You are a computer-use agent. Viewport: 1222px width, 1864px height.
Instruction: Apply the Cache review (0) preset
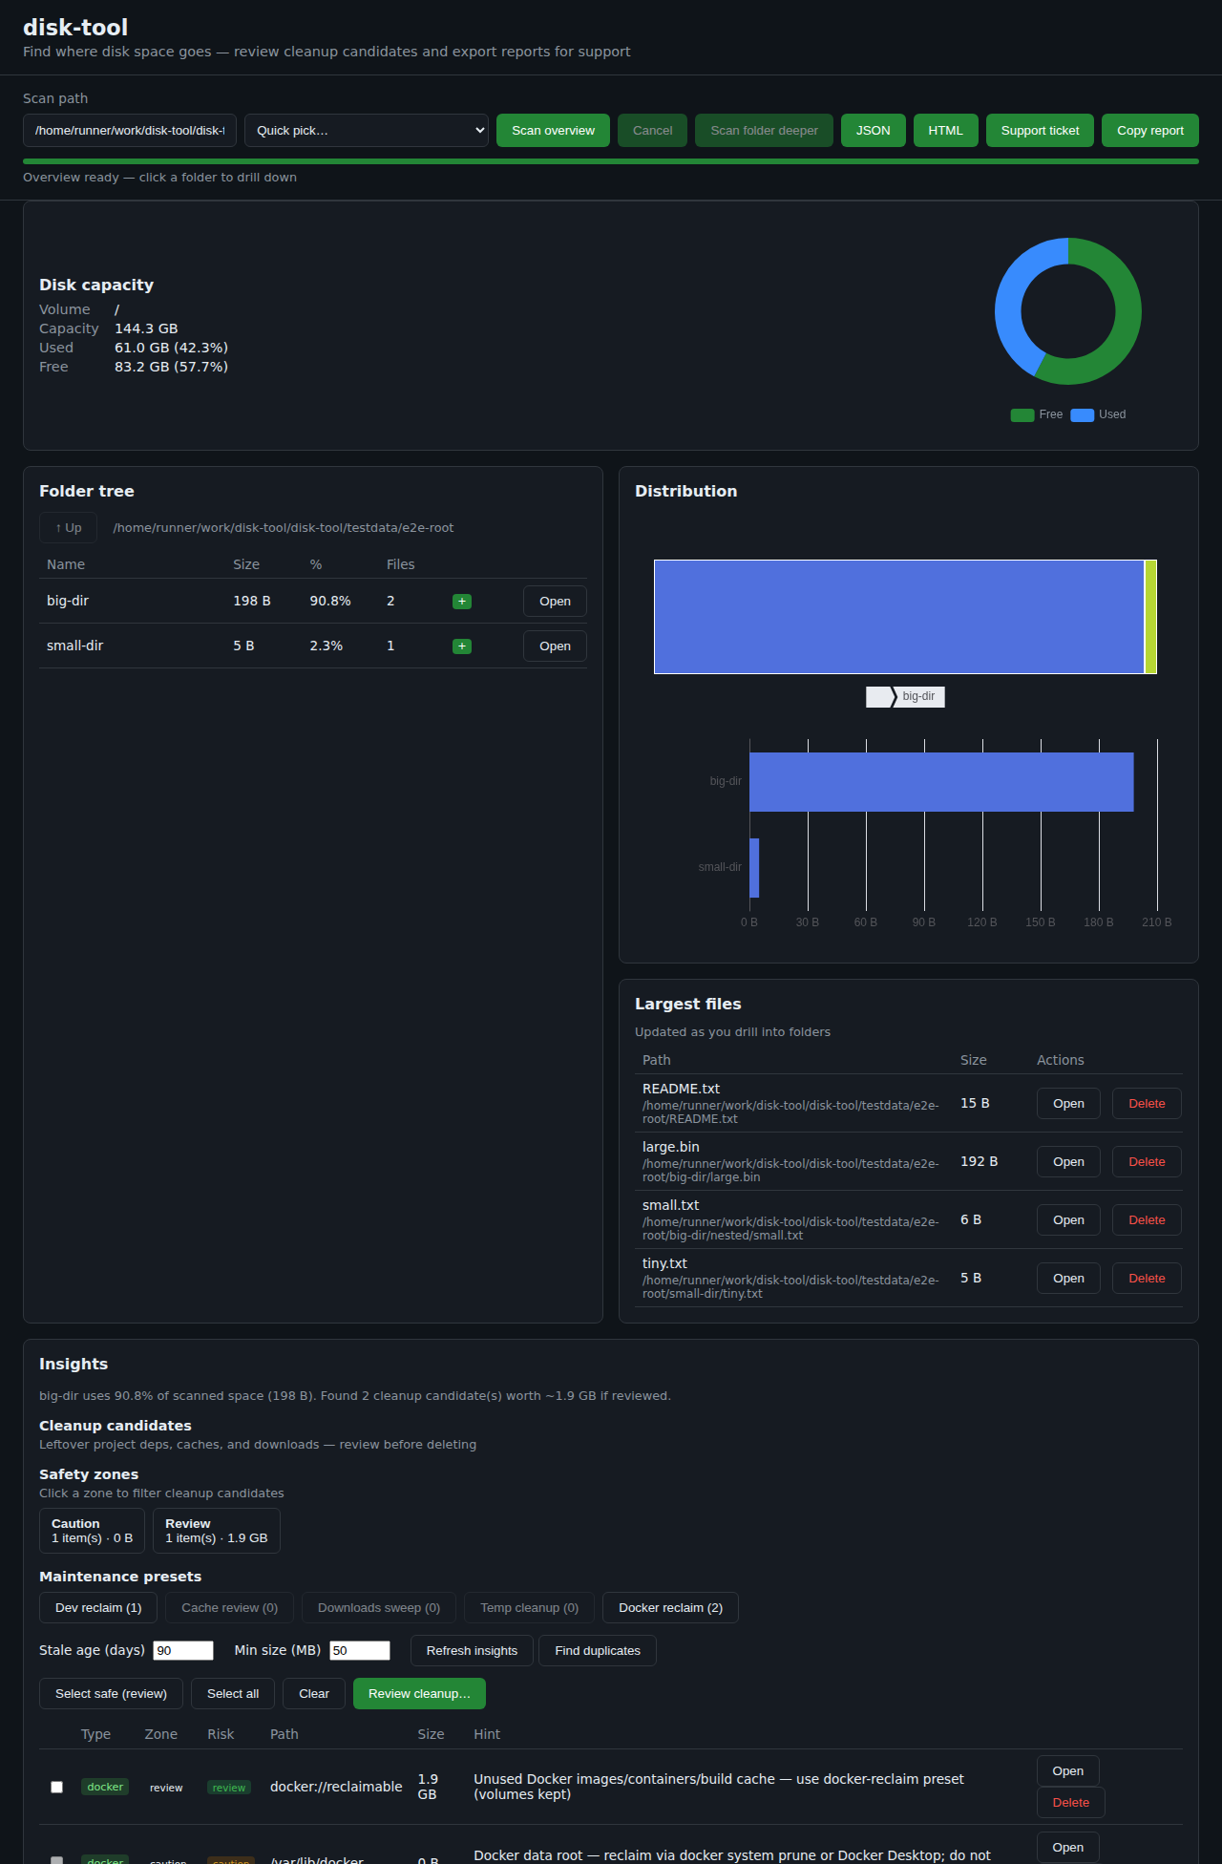[229, 1608]
